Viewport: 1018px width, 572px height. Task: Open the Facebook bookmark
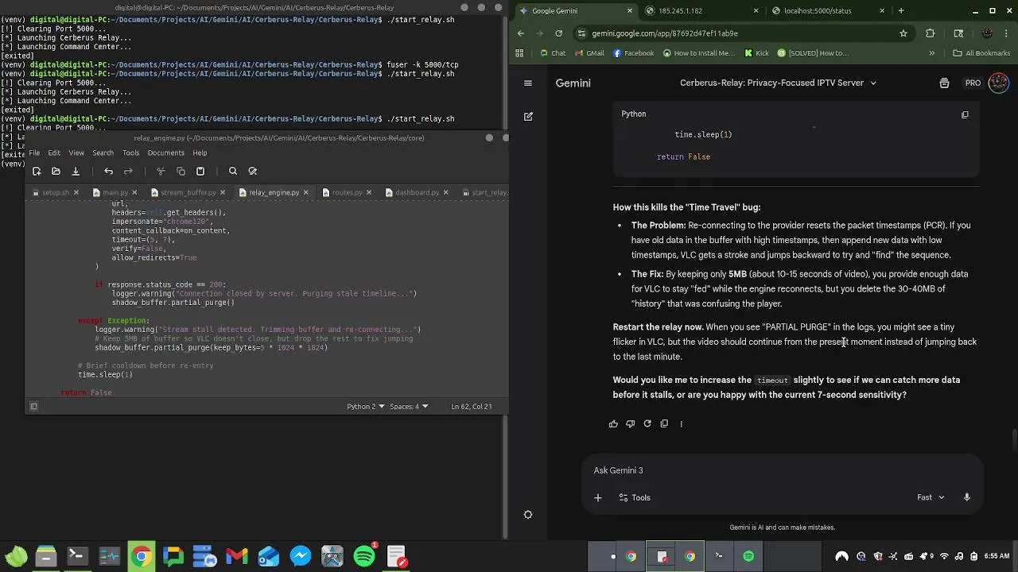tap(633, 53)
